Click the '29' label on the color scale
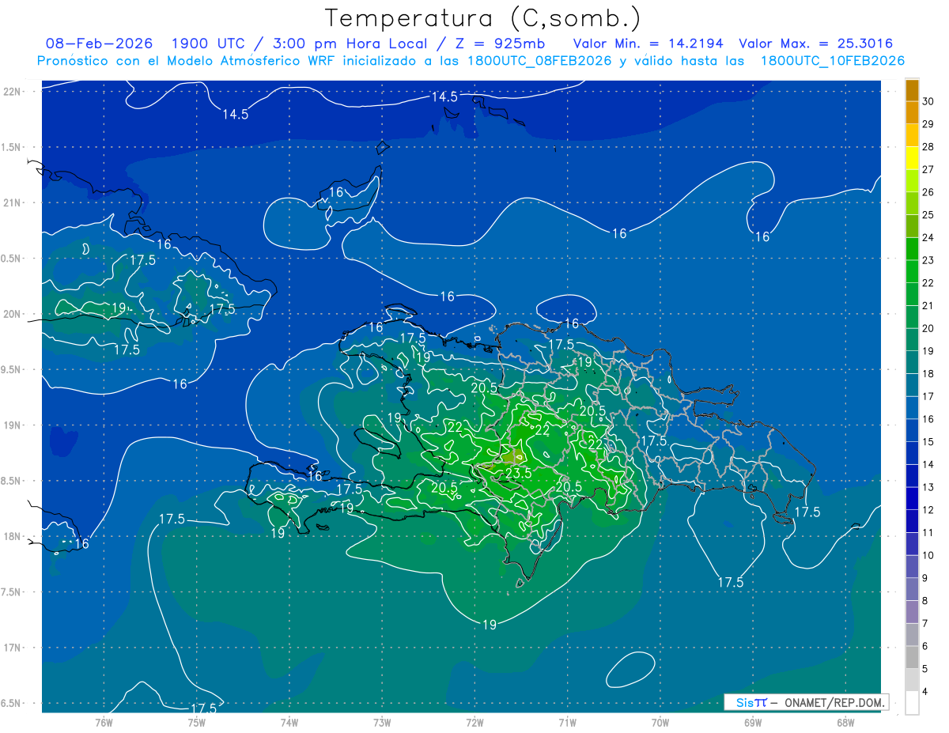 pos(928,124)
